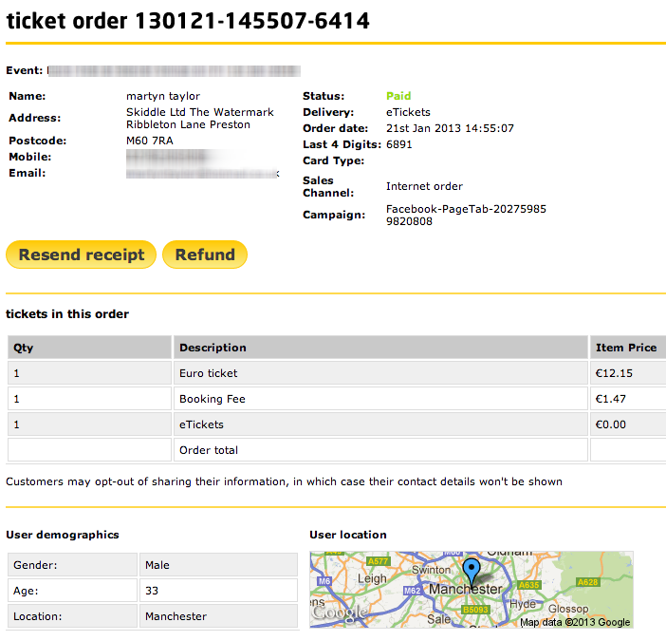Select the Booking Fee row description
Screen dimensions: 666x641
click(213, 399)
